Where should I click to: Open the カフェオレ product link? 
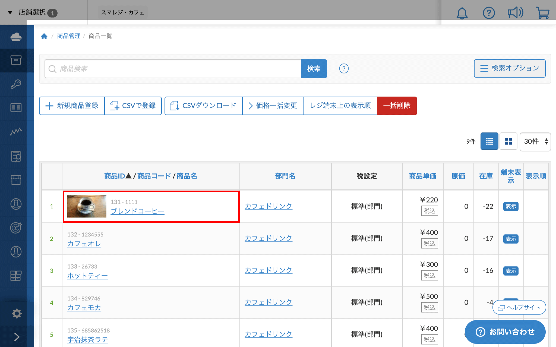coord(84,244)
